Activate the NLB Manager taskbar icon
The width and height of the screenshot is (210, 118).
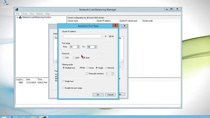(44, 117)
